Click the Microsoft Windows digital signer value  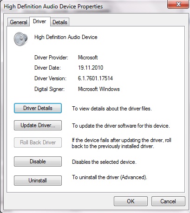[99, 89]
